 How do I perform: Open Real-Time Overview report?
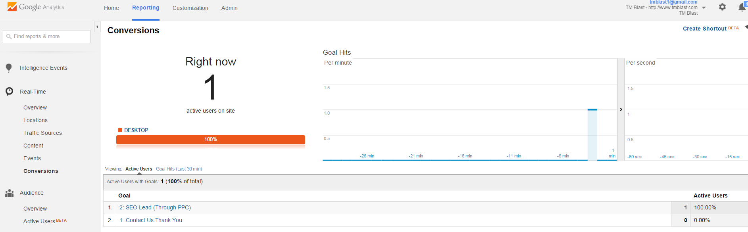(35, 107)
